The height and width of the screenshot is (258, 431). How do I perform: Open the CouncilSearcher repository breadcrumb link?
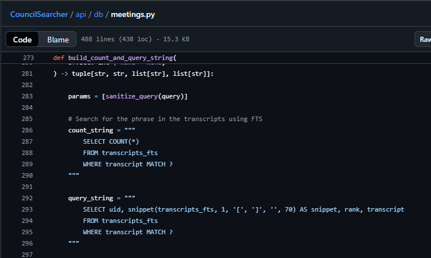click(39, 14)
